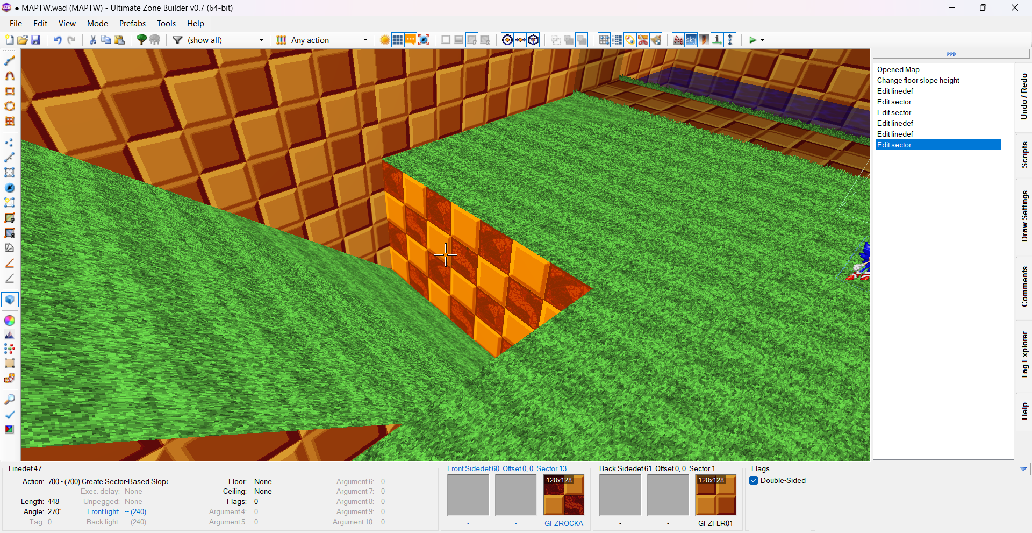1032x533 pixels.
Task: Toggle the sky rendering button
Action: click(691, 40)
